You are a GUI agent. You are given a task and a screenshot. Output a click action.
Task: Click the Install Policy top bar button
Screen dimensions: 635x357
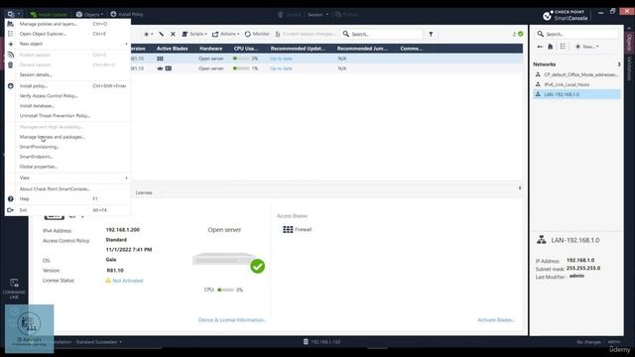(x=127, y=14)
